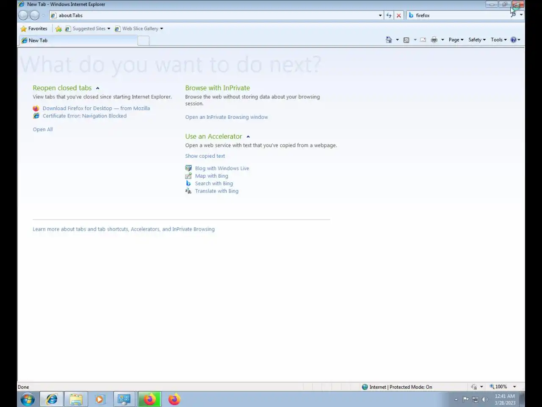Click the 100% zoom level button
542x407 pixels.
[498, 387]
